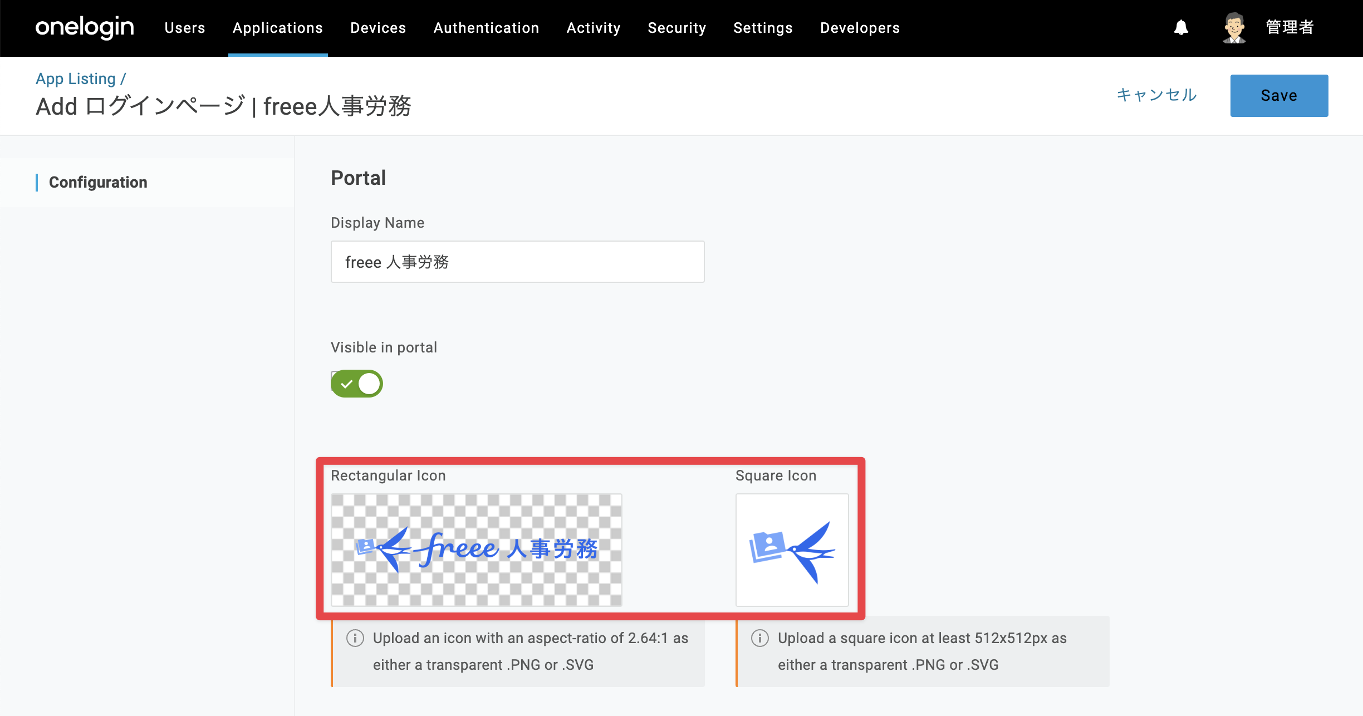Click the square icon info symbol
Image resolution: width=1363 pixels, height=716 pixels.
pyautogui.click(x=759, y=638)
